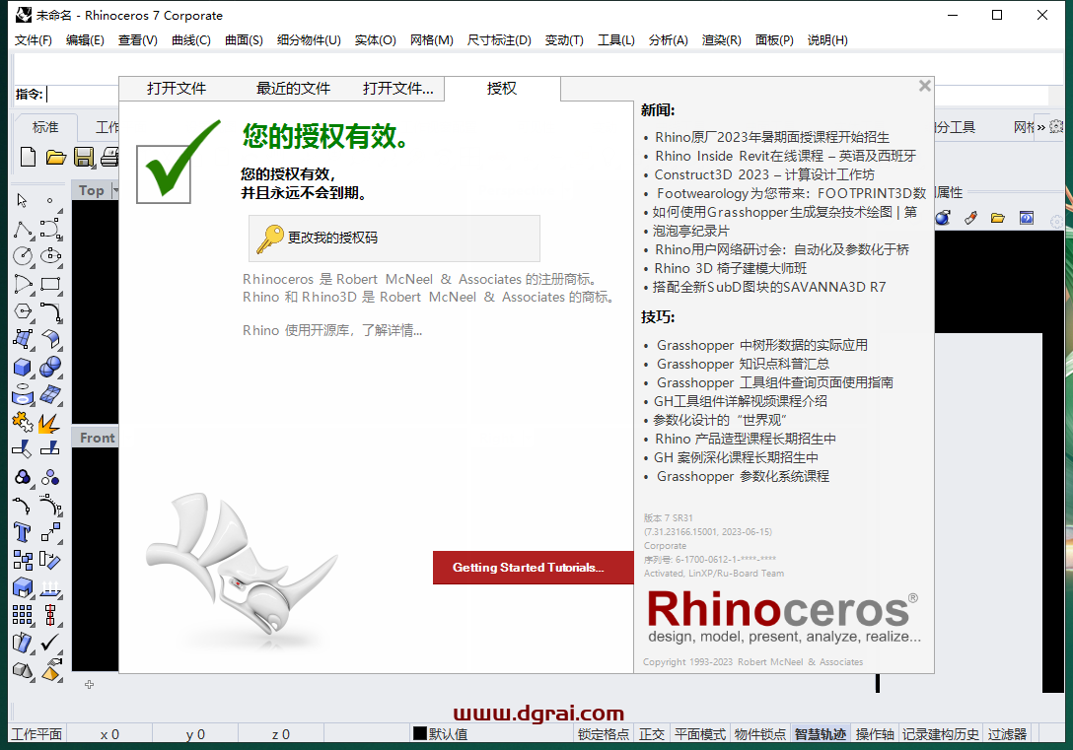Select the blue Box solid tool
The width and height of the screenshot is (1073, 750).
pyautogui.click(x=23, y=368)
